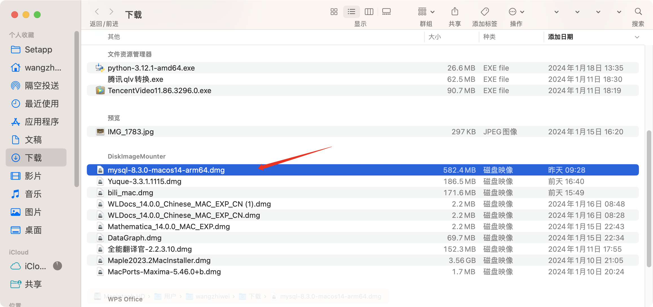The image size is (653, 307).
Task: Click the Add Tags (添加标签) icon
Action: point(485,12)
